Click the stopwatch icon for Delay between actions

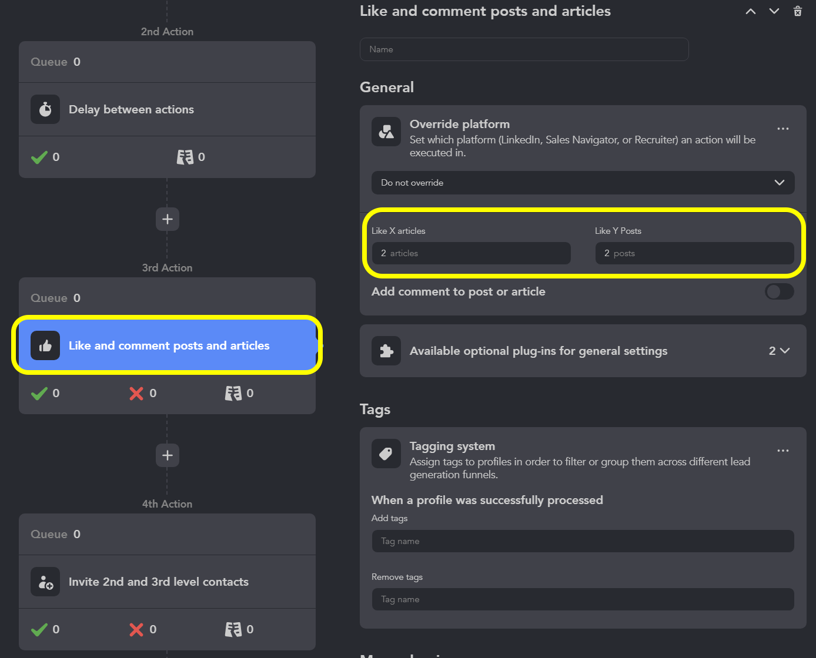[x=45, y=109]
